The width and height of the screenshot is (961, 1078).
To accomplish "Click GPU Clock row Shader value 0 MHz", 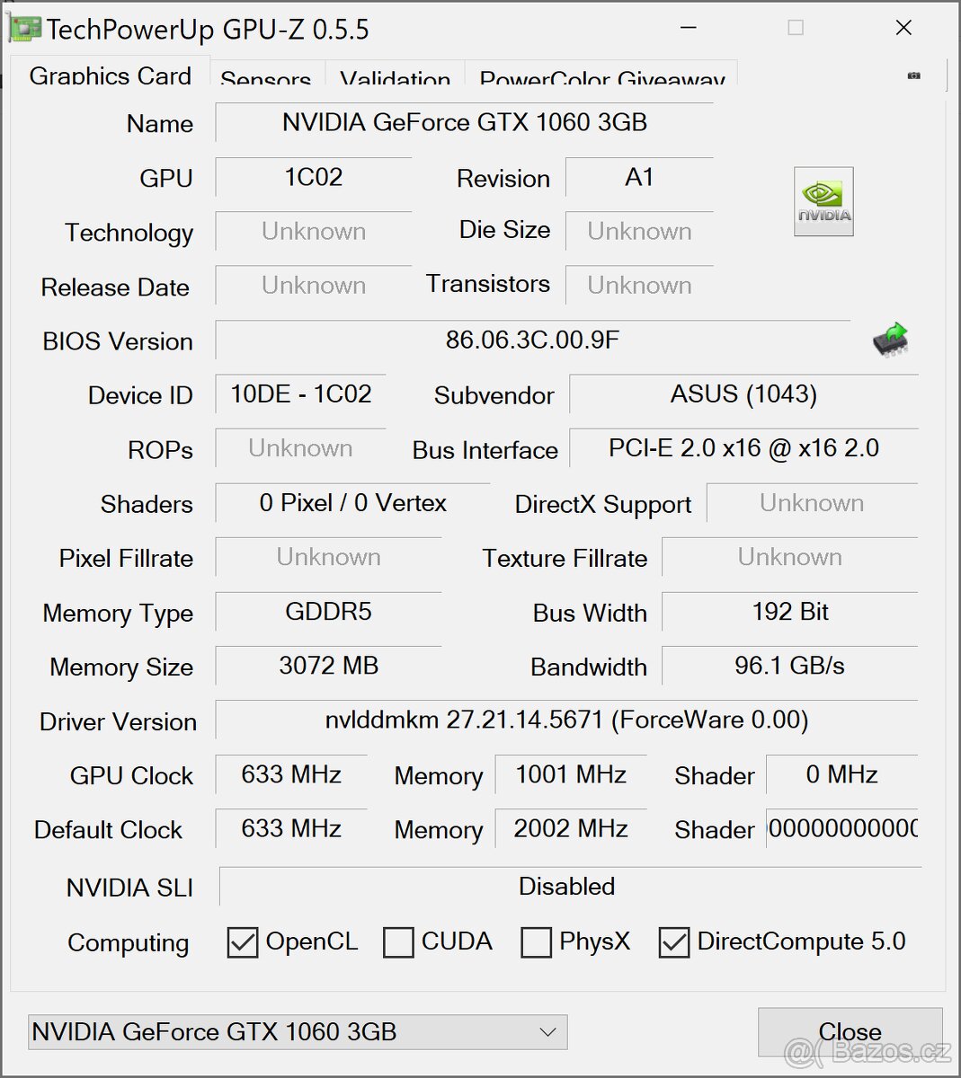I will [842, 774].
